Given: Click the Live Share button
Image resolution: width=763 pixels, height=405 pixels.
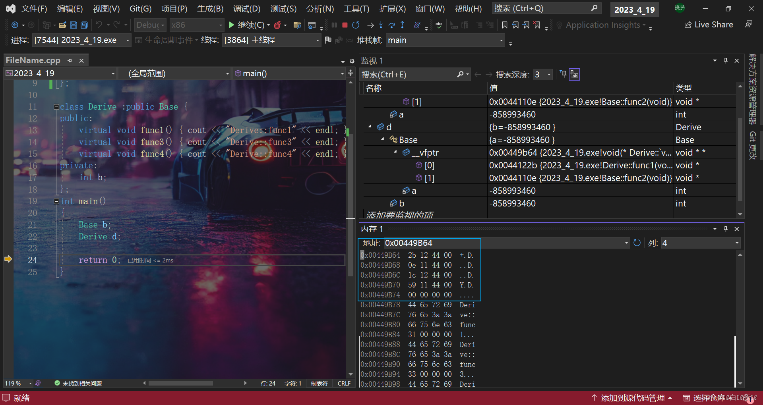Looking at the screenshot, I should click(709, 25).
